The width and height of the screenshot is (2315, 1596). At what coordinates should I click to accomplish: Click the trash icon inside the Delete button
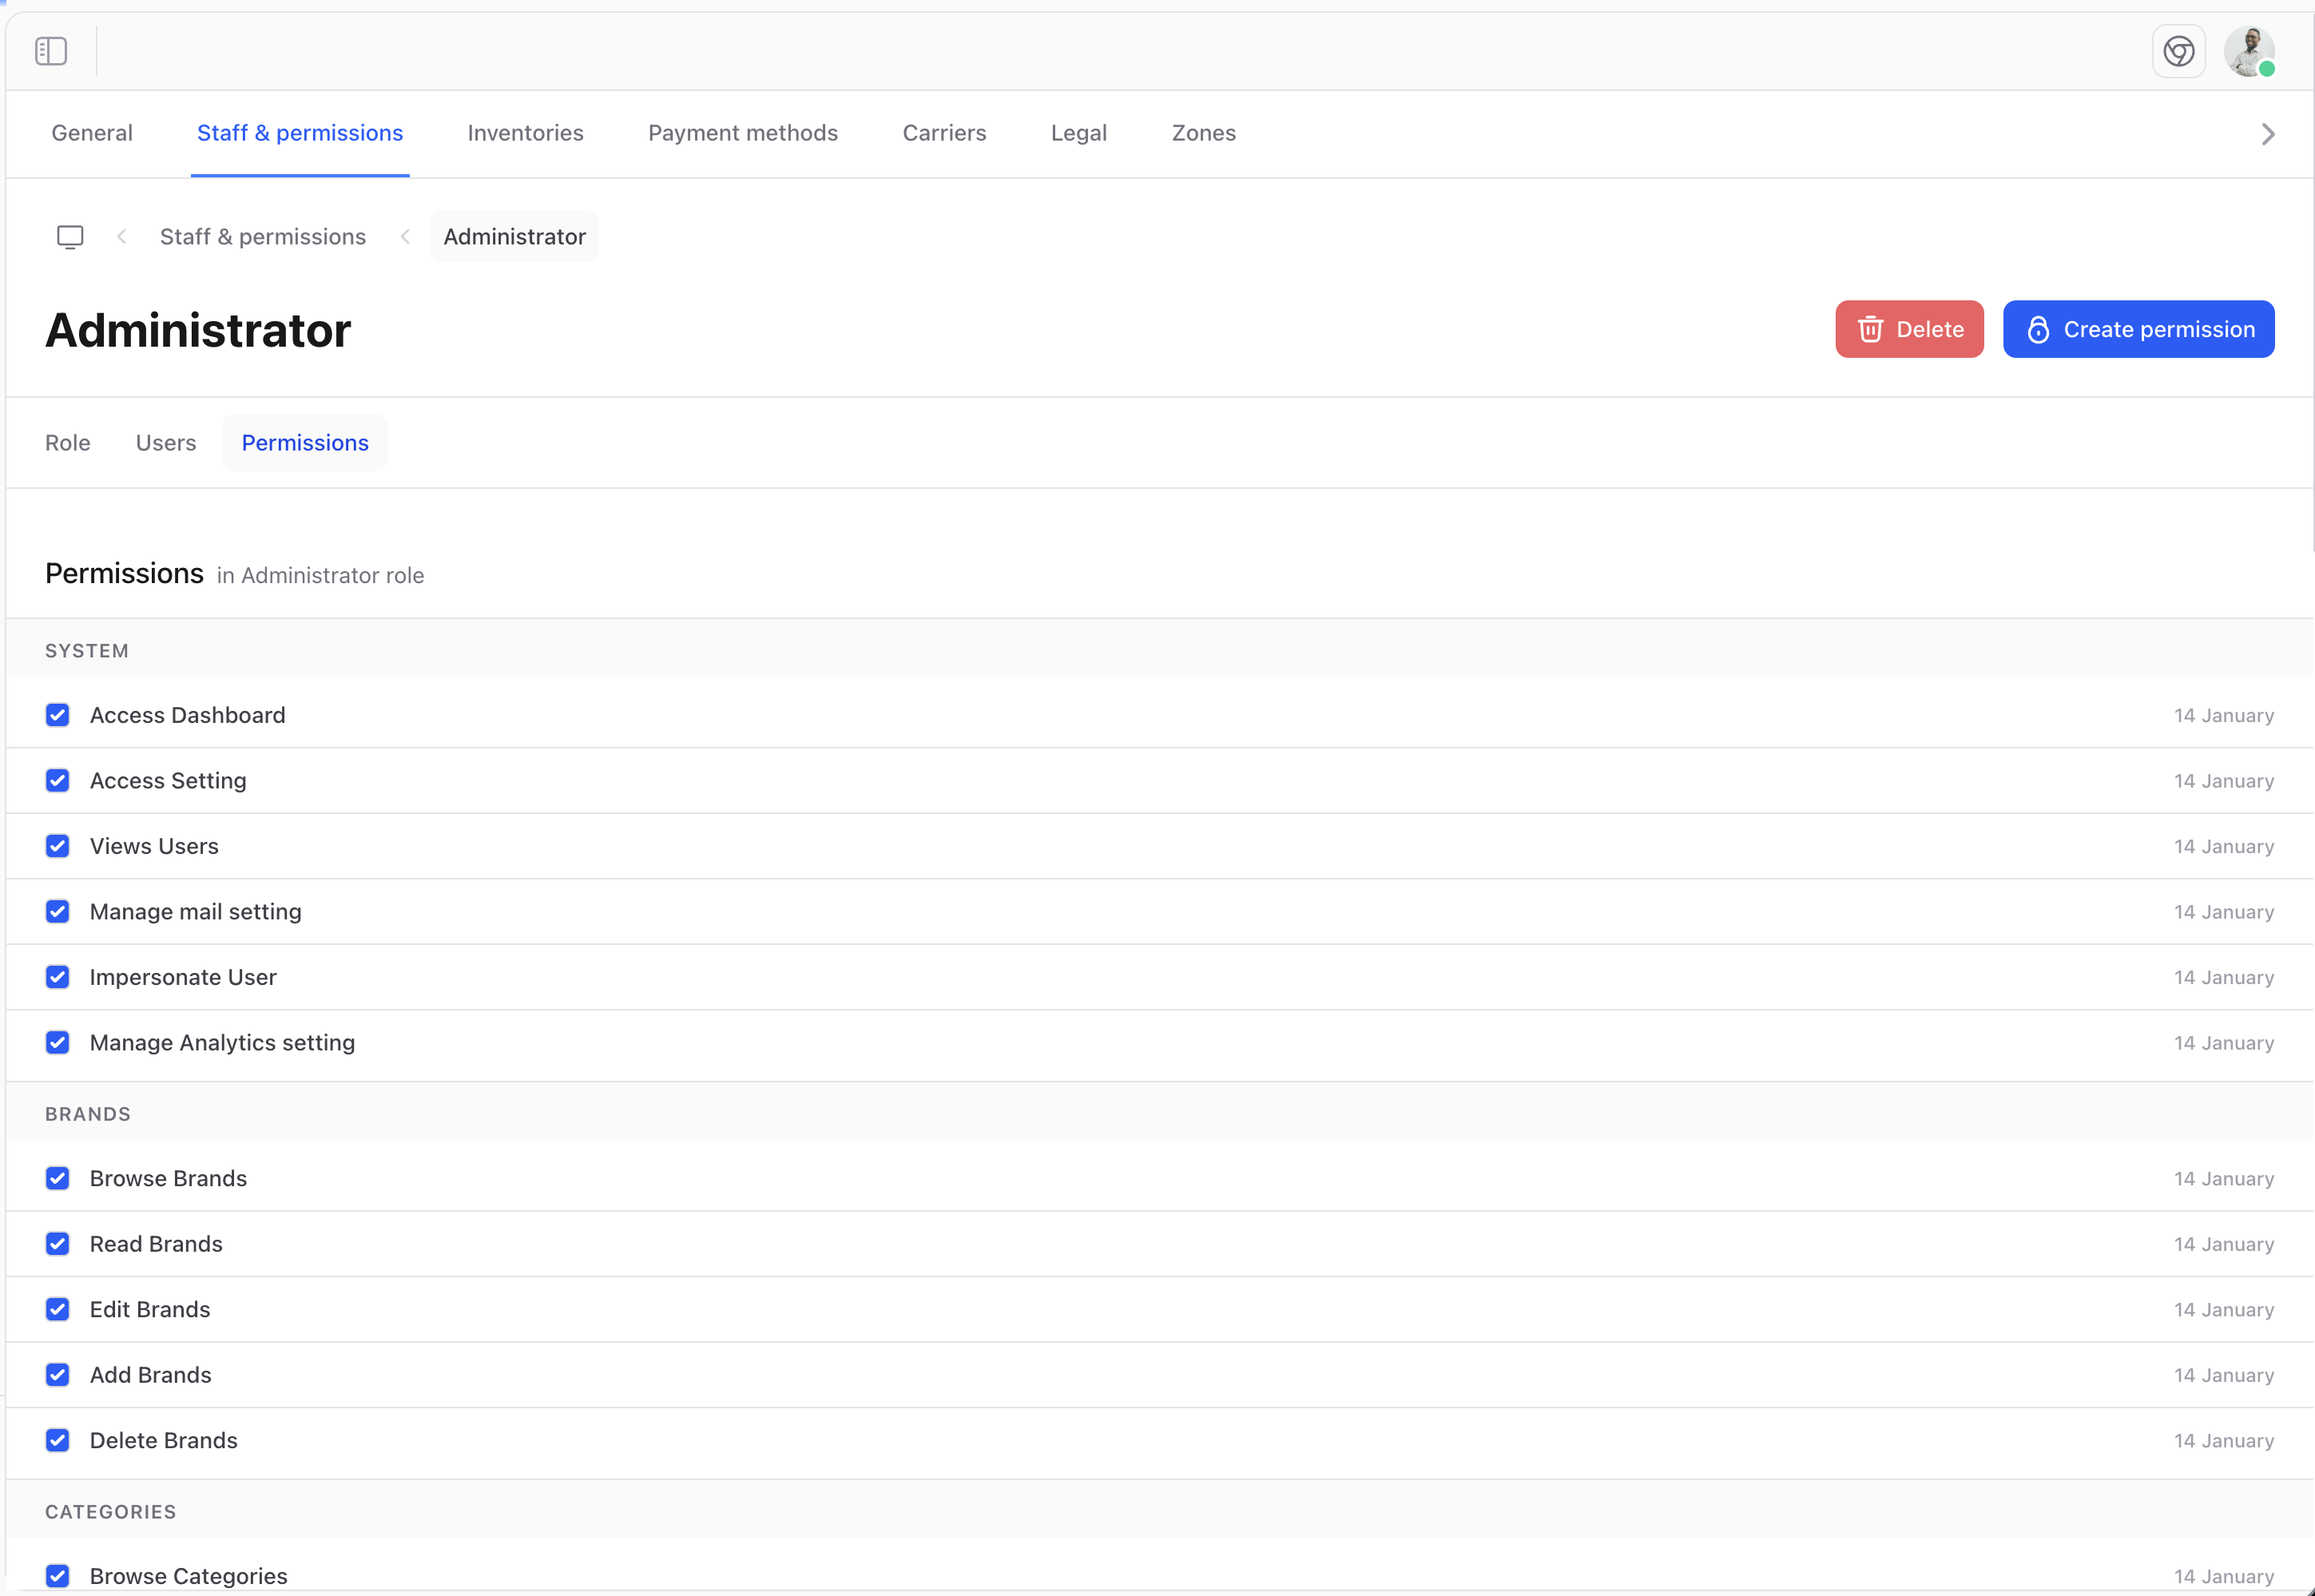(x=1871, y=329)
